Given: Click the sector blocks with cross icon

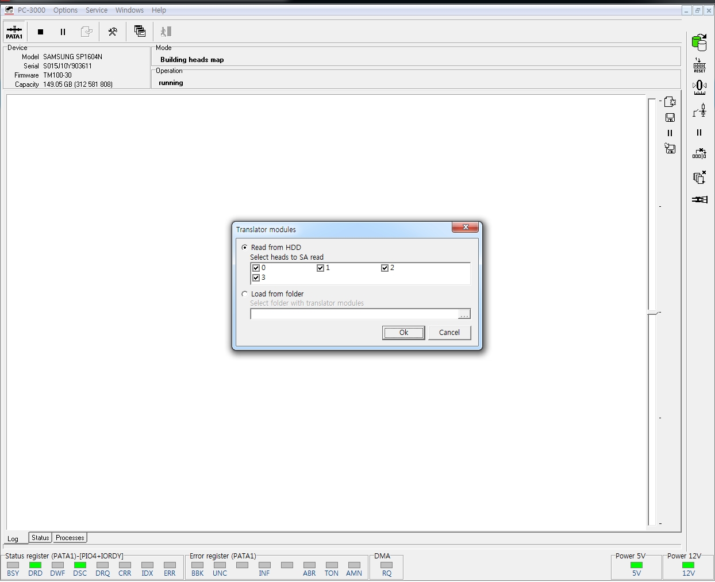Looking at the screenshot, I should 699,154.
